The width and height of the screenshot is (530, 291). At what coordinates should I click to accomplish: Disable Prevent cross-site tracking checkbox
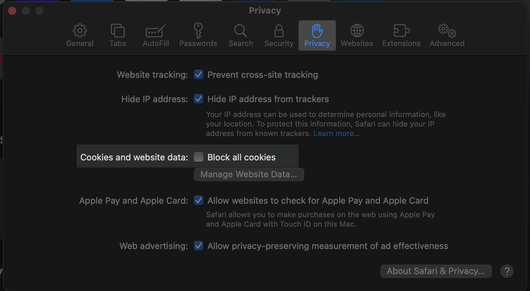click(199, 75)
